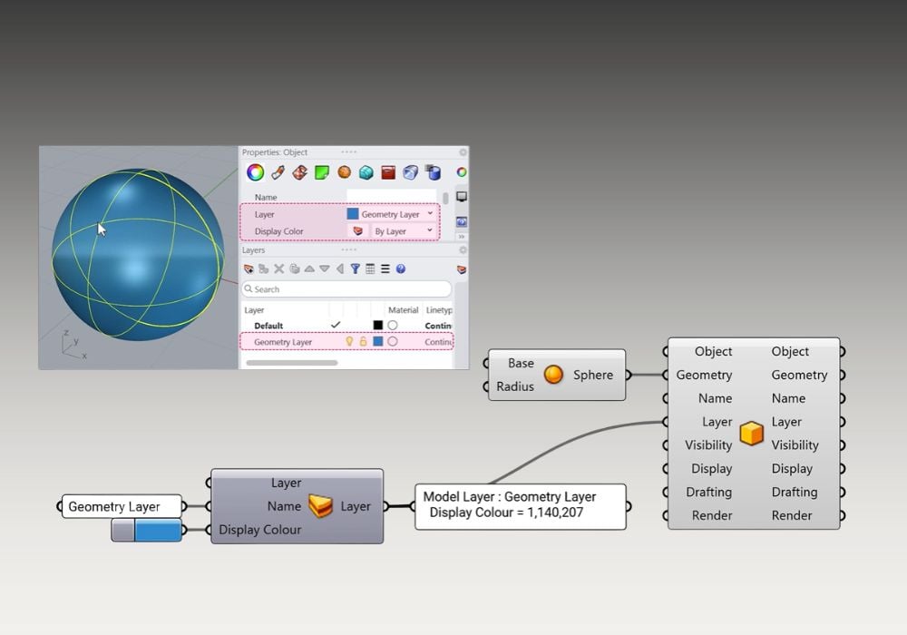
Task: Click the blue sphere in the viewport
Action: click(x=138, y=255)
